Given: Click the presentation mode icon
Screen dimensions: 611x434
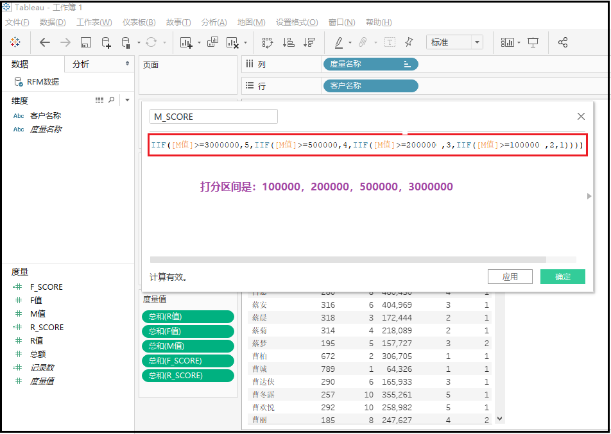Looking at the screenshot, I should coord(533,42).
